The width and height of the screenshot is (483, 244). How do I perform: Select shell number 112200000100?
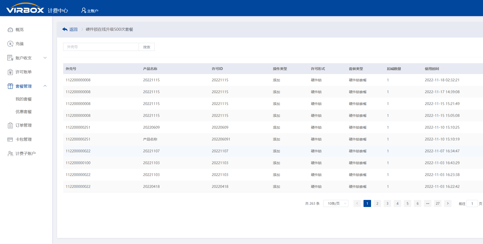tap(78, 163)
